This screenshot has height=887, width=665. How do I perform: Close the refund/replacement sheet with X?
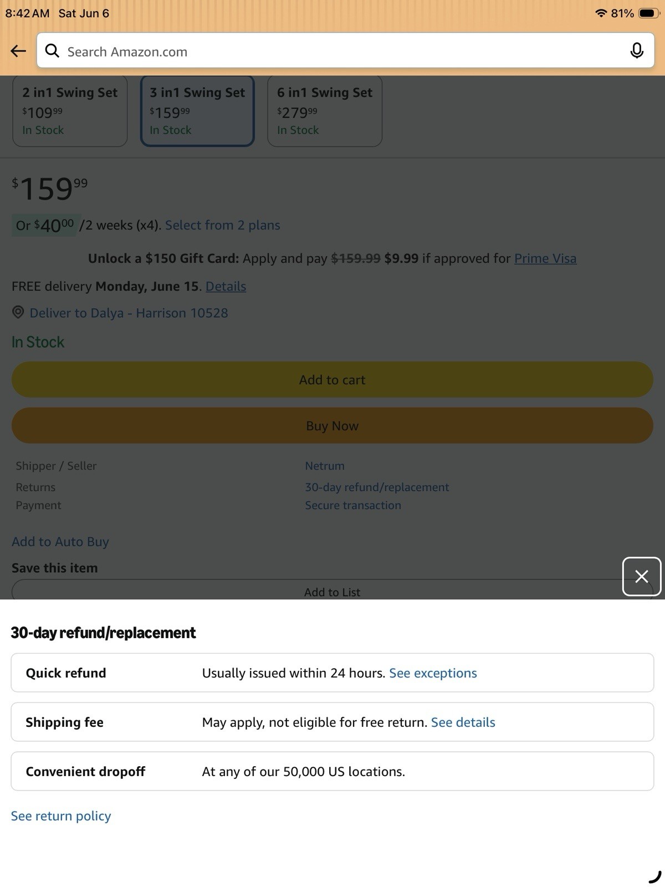(642, 577)
